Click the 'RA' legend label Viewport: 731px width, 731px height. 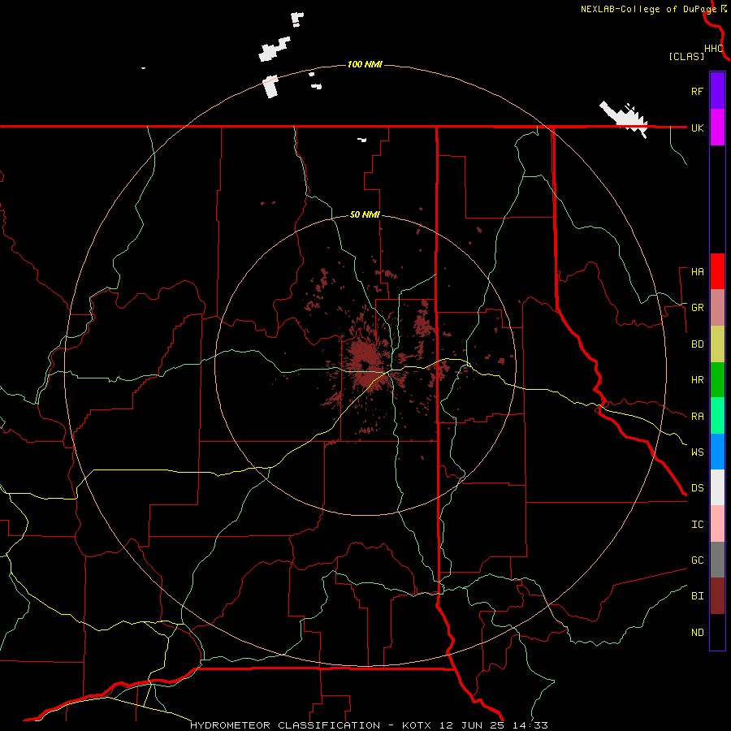pos(697,417)
